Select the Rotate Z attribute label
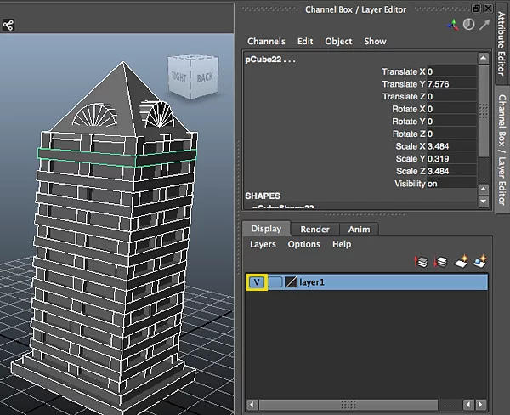Screen dimensions: 510x415 click(x=409, y=134)
